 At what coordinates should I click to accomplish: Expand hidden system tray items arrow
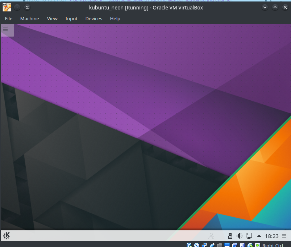(x=259, y=236)
